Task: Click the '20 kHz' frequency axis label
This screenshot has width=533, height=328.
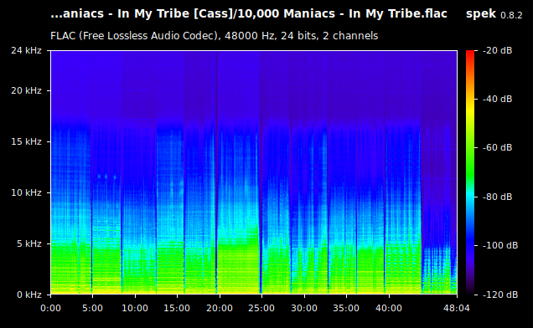Action: coord(26,90)
